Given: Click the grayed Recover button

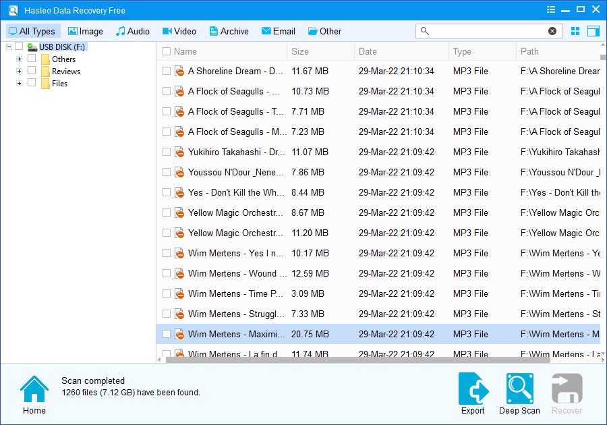Looking at the screenshot, I should coord(567,394).
